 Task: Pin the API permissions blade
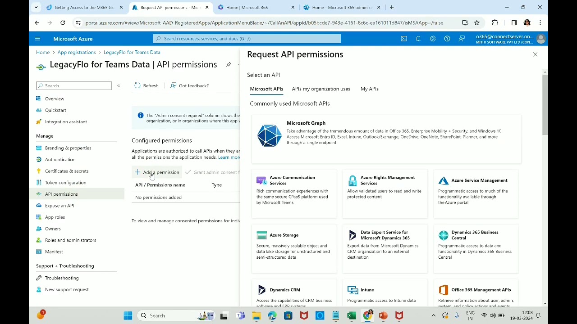(x=229, y=65)
